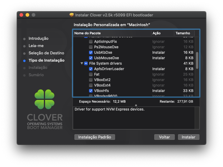
Task: Click the Instalação Padrão button
Action: [94, 137]
